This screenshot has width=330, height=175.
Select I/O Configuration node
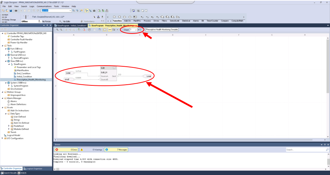point(15,138)
